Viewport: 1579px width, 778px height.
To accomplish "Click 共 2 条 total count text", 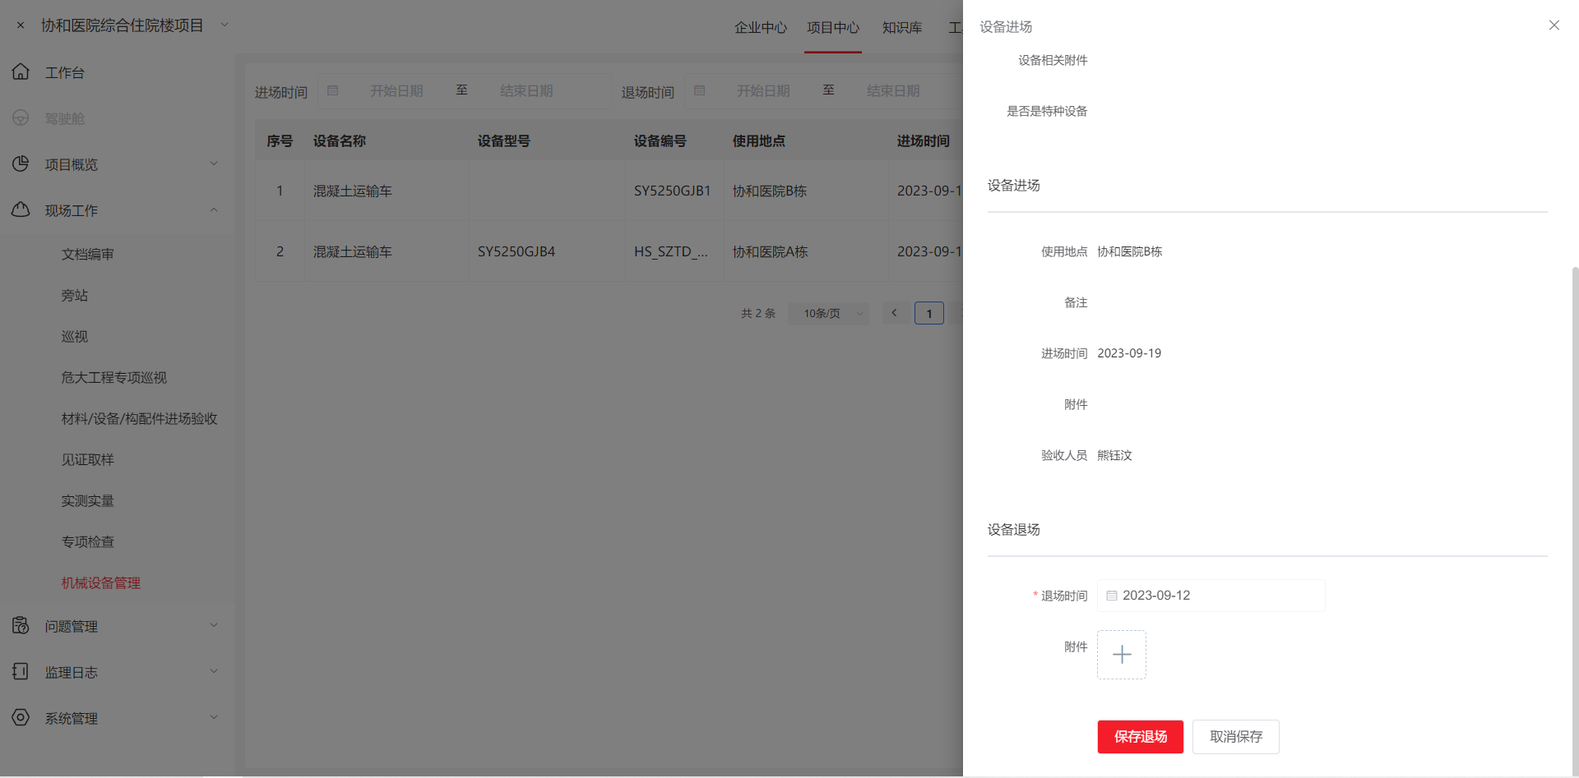I will (758, 313).
